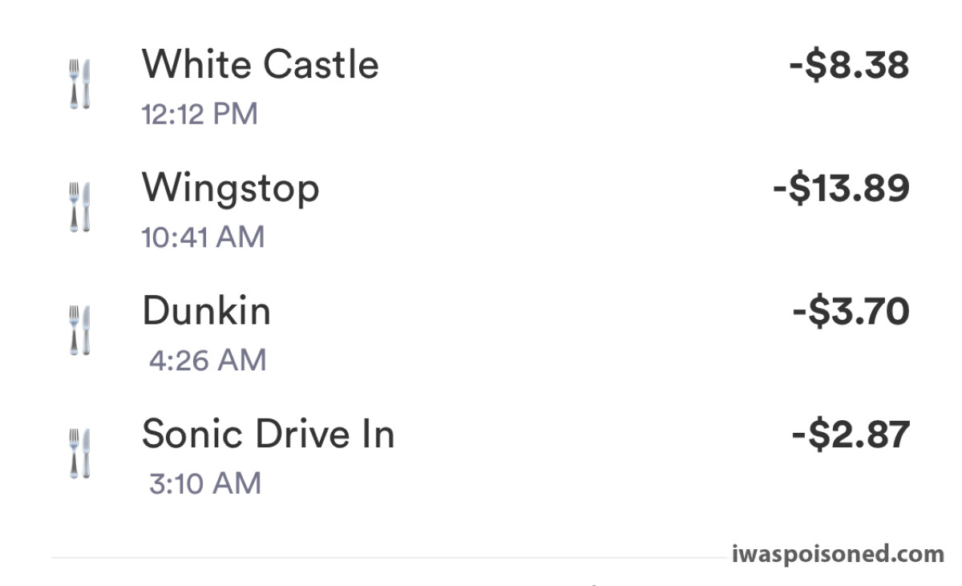Choose the -$2.87 transaction amount
The image size is (962, 586).
point(851,434)
